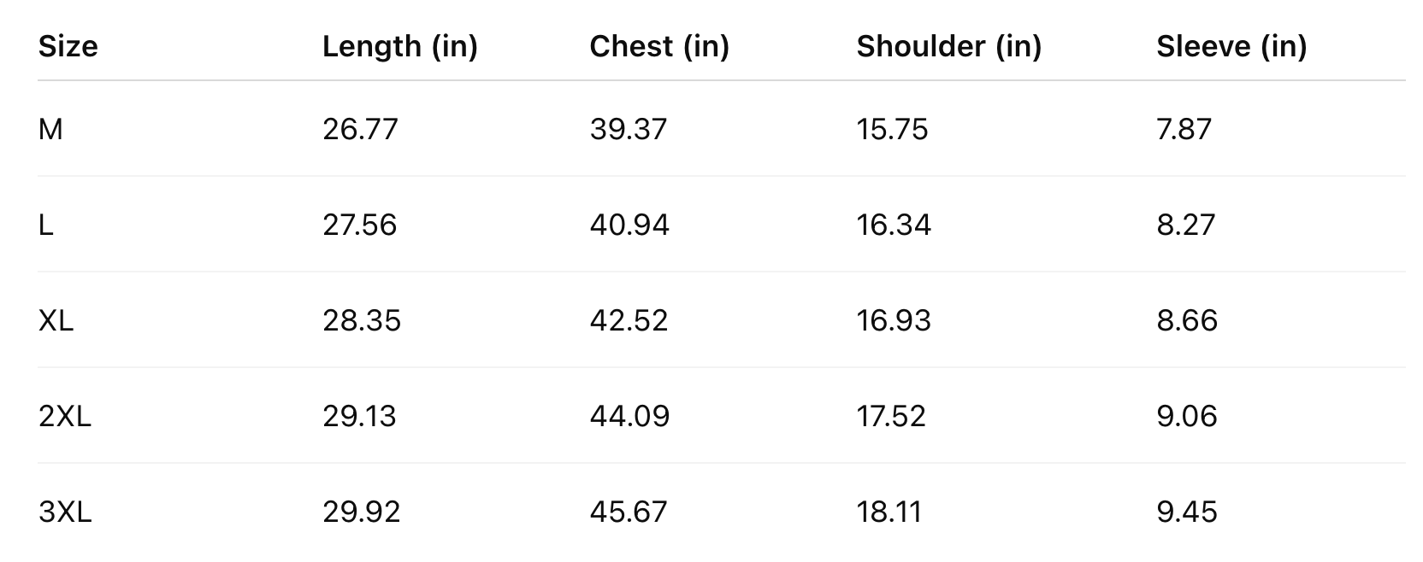Click shoulder value 17.52 for 2XL

point(891,416)
